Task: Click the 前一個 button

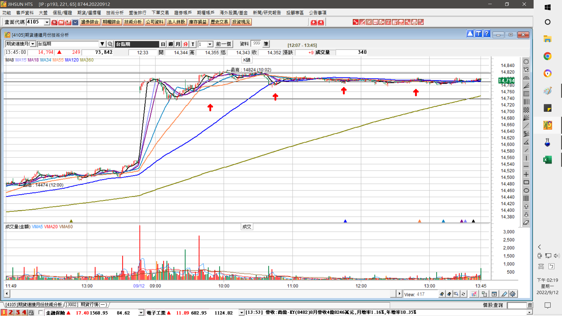Action: point(223,44)
